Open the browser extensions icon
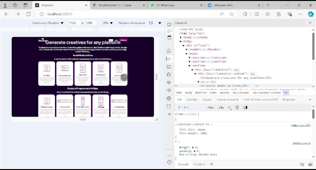 (x=245, y=14)
